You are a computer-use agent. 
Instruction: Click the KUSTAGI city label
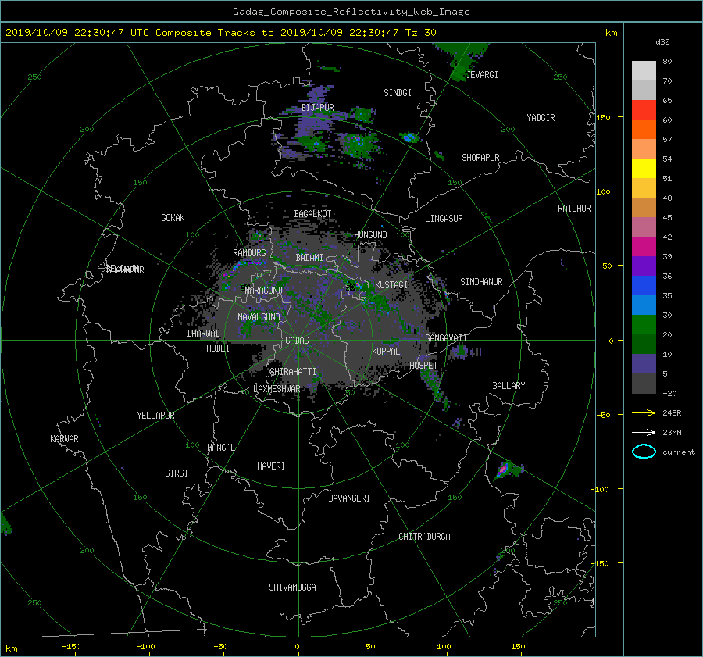(391, 285)
